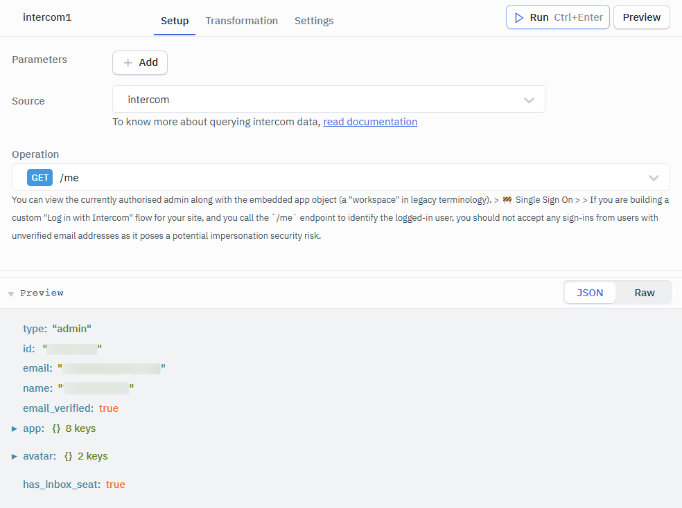Click the /me operation field
Screen dimensions: 682x508
(x=340, y=177)
